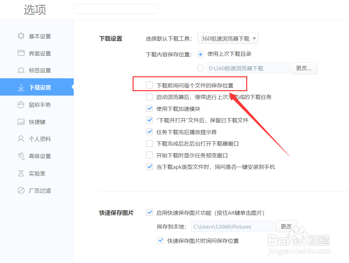The width and height of the screenshot is (349, 263).
Task: Open 实验室 section
Action: coord(37,173)
